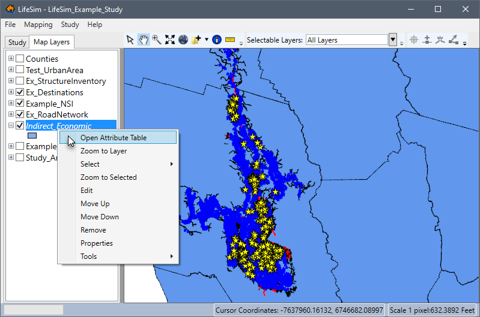Uncheck the Example_NSI layer checkbox

pos(20,103)
